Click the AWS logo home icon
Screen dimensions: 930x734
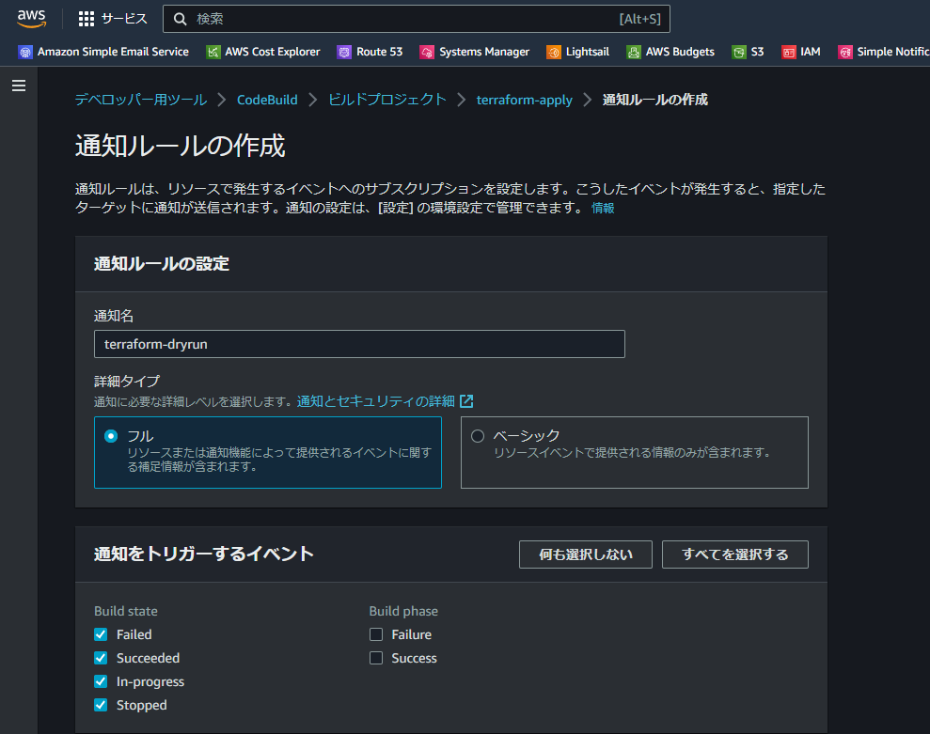(x=32, y=19)
